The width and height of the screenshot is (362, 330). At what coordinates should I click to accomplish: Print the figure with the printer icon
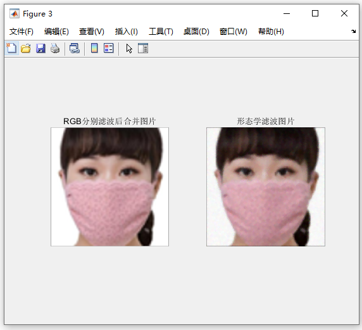coord(55,49)
